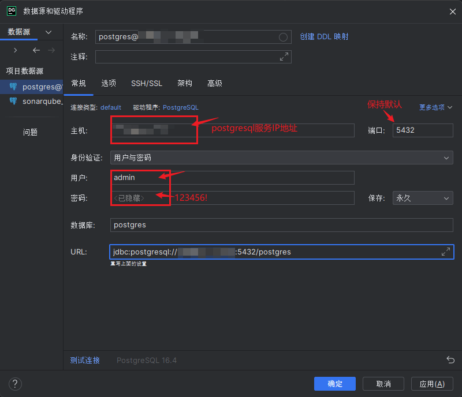Open the 问题 sidebar item
Image resolution: width=462 pixels, height=397 pixels.
click(x=30, y=132)
